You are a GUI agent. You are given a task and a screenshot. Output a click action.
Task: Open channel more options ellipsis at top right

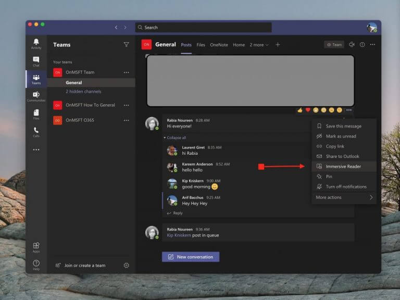point(373,45)
